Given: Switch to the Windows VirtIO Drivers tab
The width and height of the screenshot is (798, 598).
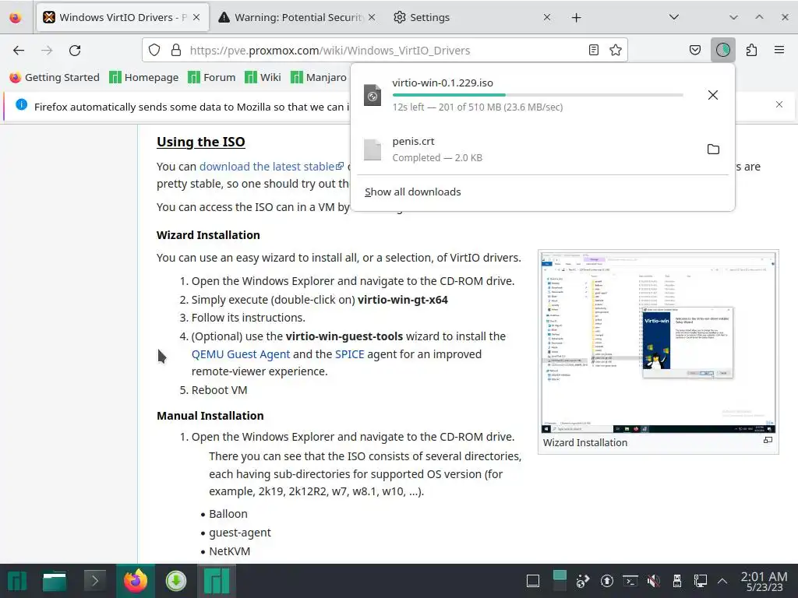Looking at the screenshot, I should pos(122,17).
